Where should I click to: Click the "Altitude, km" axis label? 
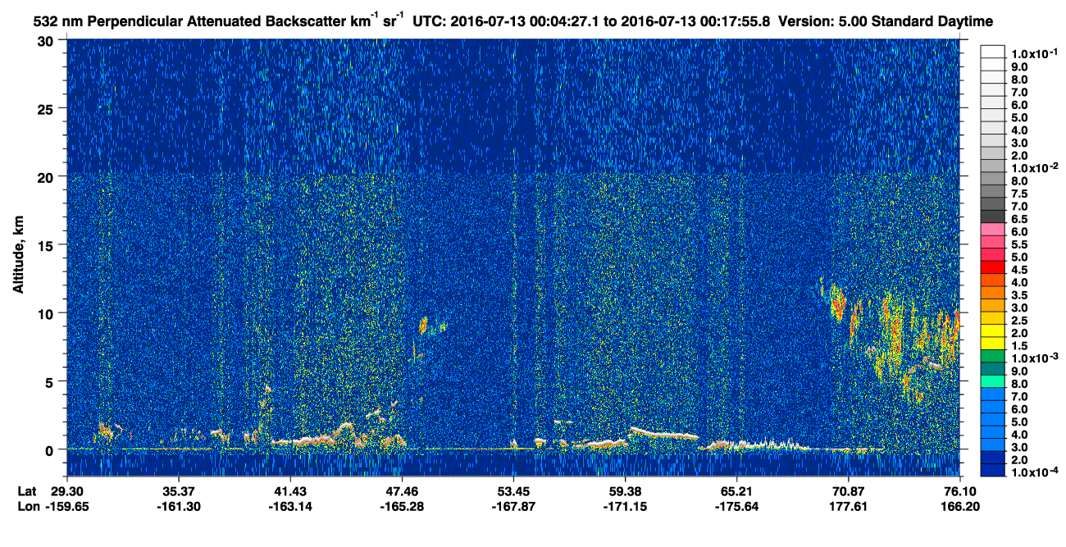pos(18,257)
